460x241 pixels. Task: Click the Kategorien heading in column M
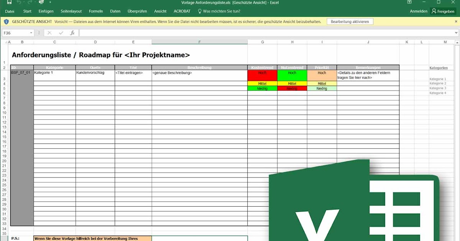pyautogui.click(x=438, y=68)
